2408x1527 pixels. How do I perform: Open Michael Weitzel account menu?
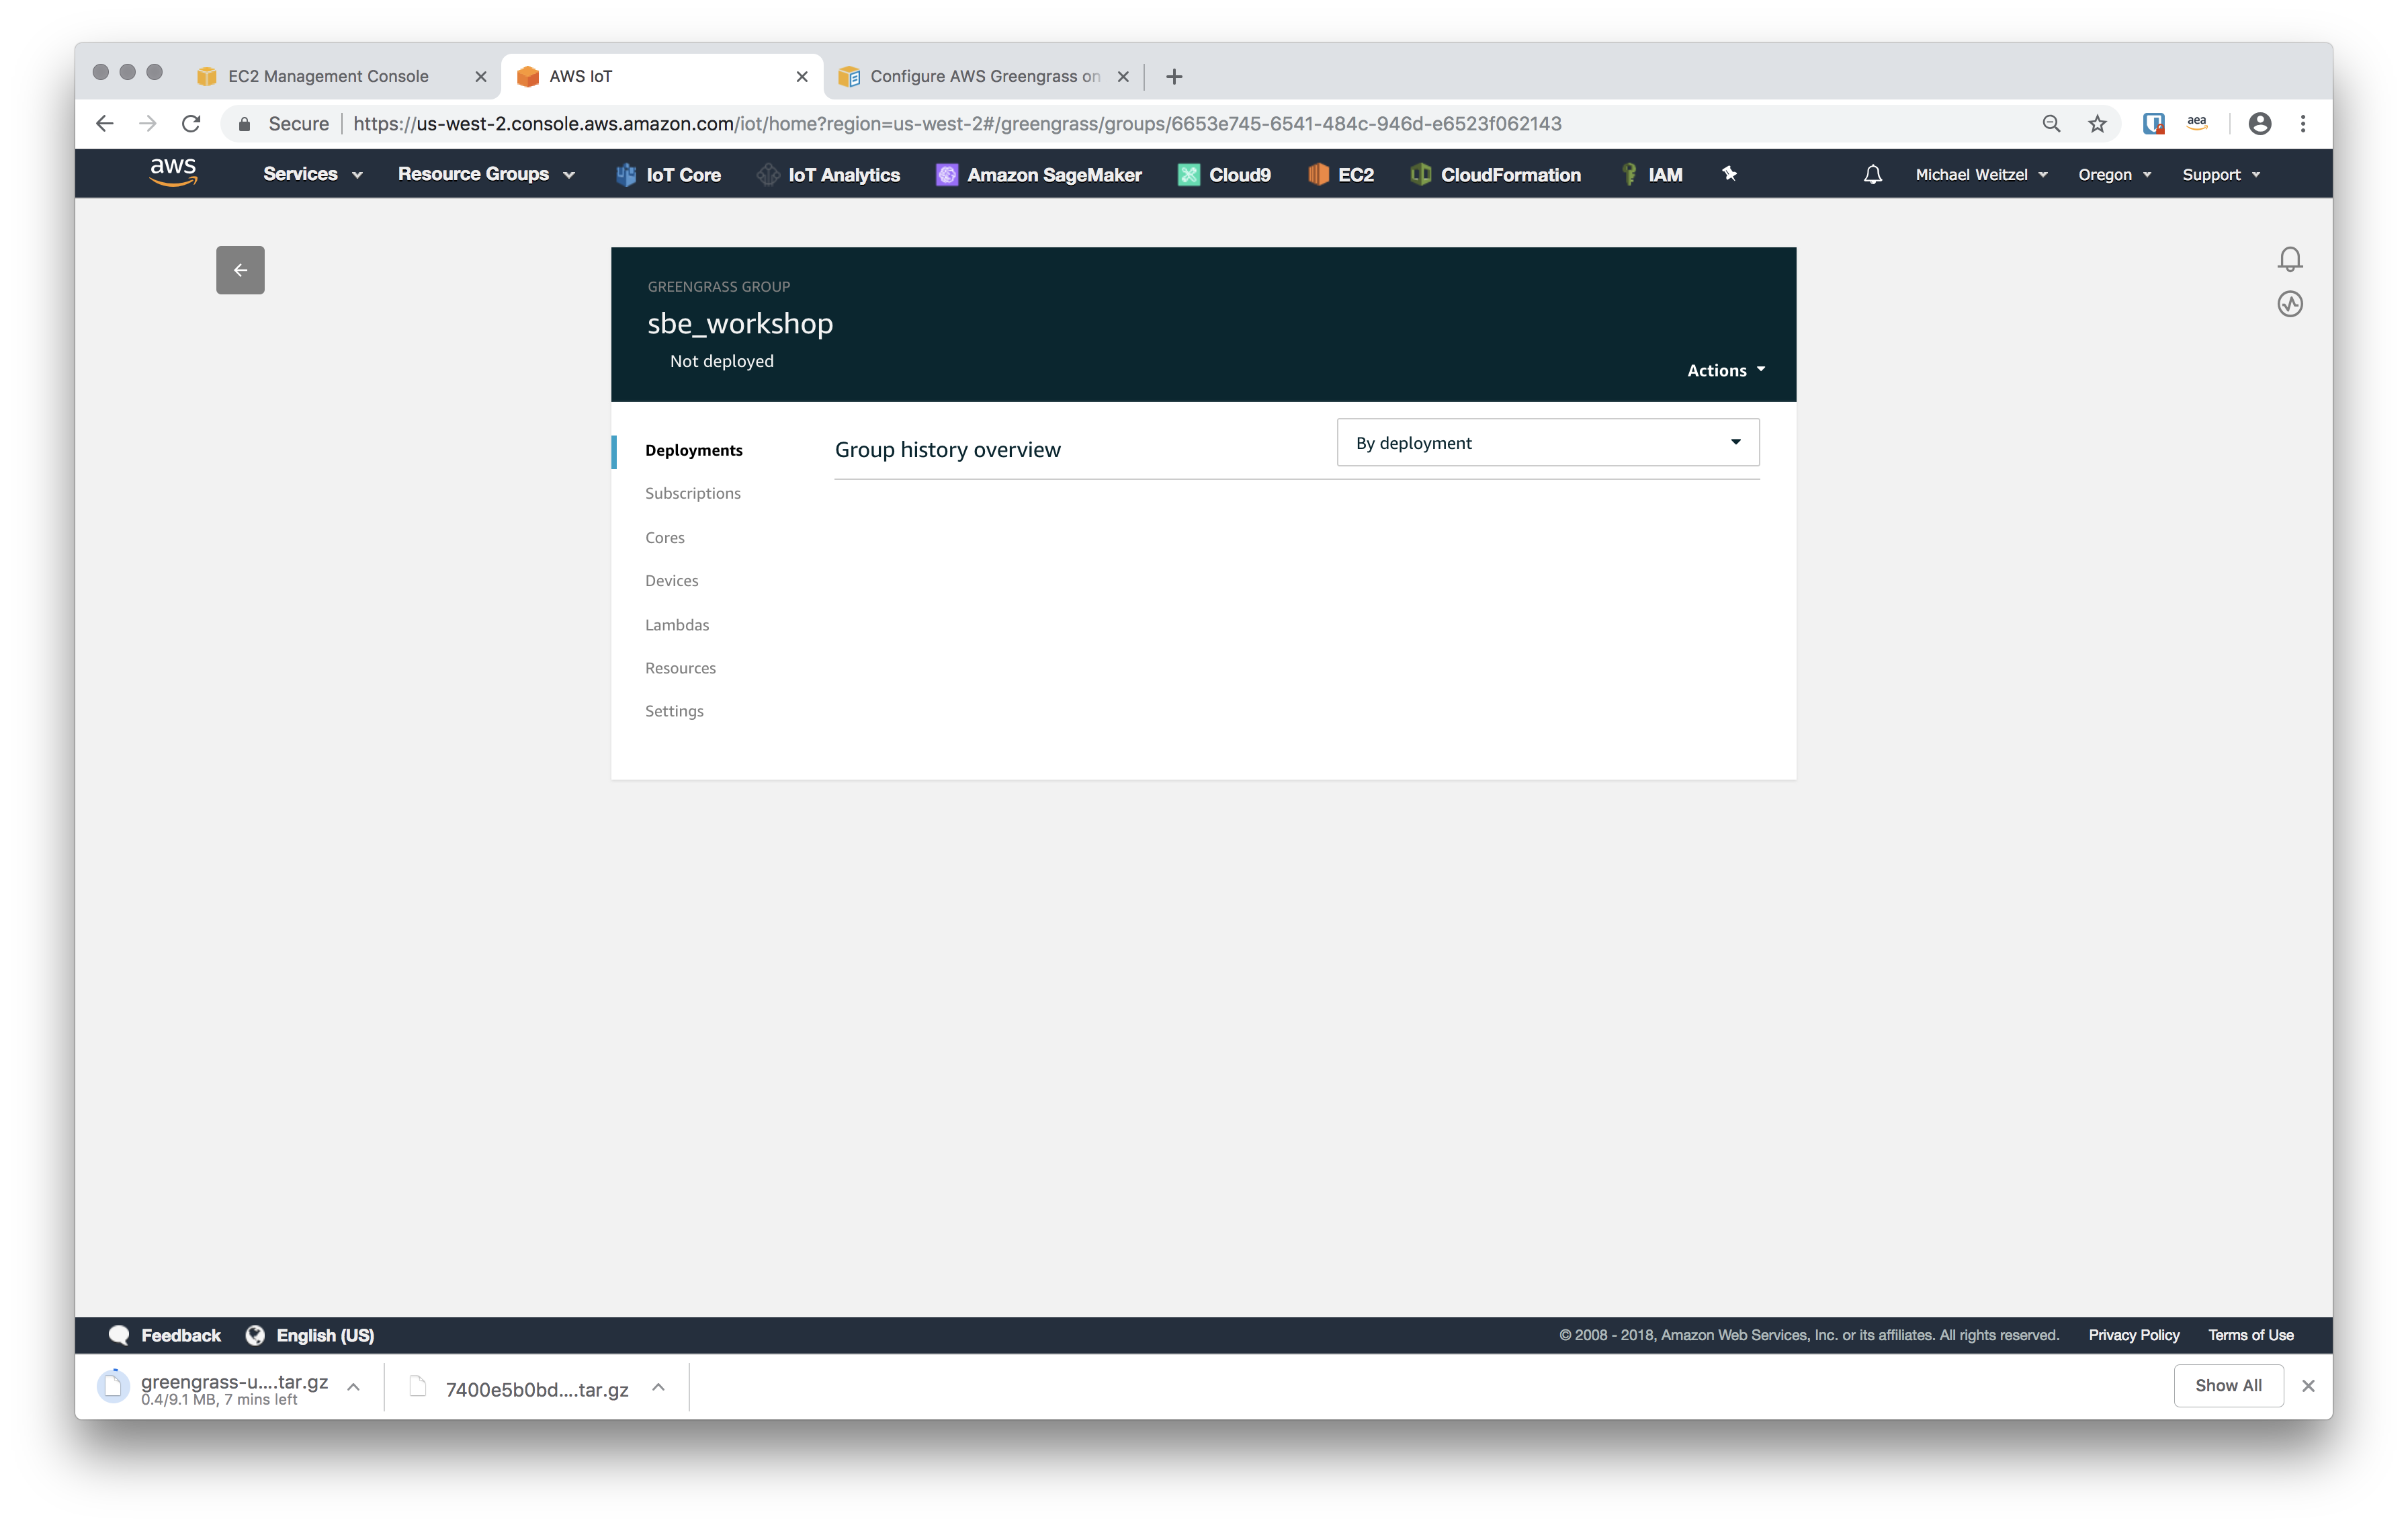click(x=1981, y=174)
